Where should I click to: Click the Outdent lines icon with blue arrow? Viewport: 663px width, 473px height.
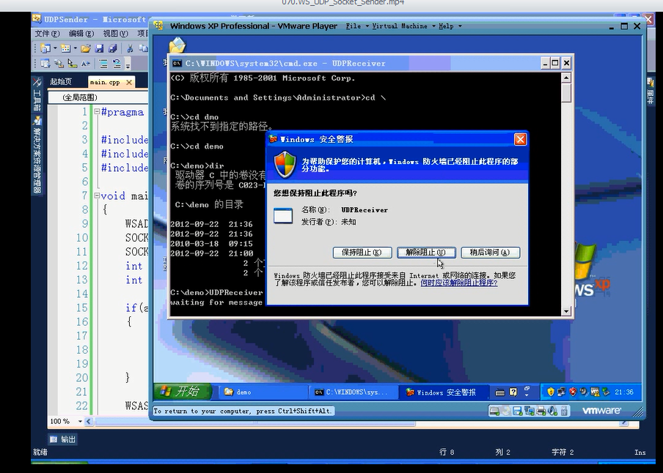(x=117, y=64)
